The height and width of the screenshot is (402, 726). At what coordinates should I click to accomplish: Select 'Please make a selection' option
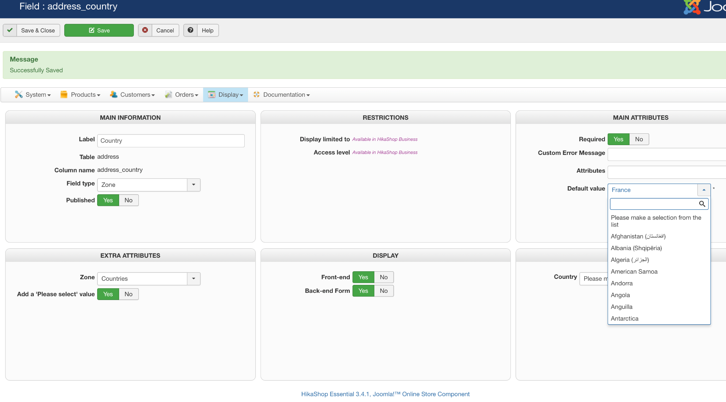pos(659,221)
